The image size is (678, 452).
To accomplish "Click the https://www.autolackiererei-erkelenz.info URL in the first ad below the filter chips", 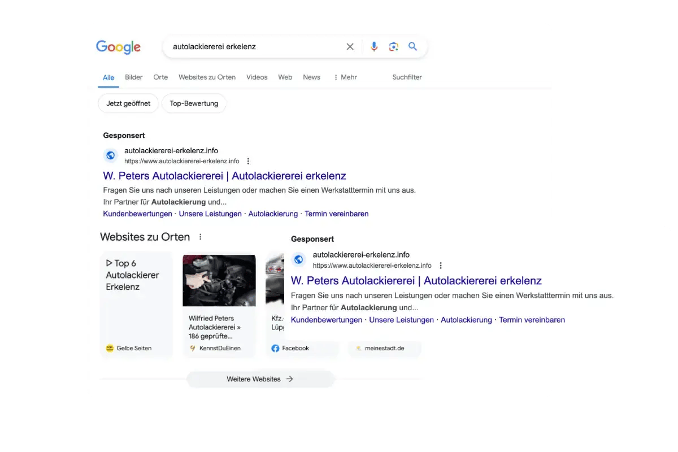I will click(182, 162).
